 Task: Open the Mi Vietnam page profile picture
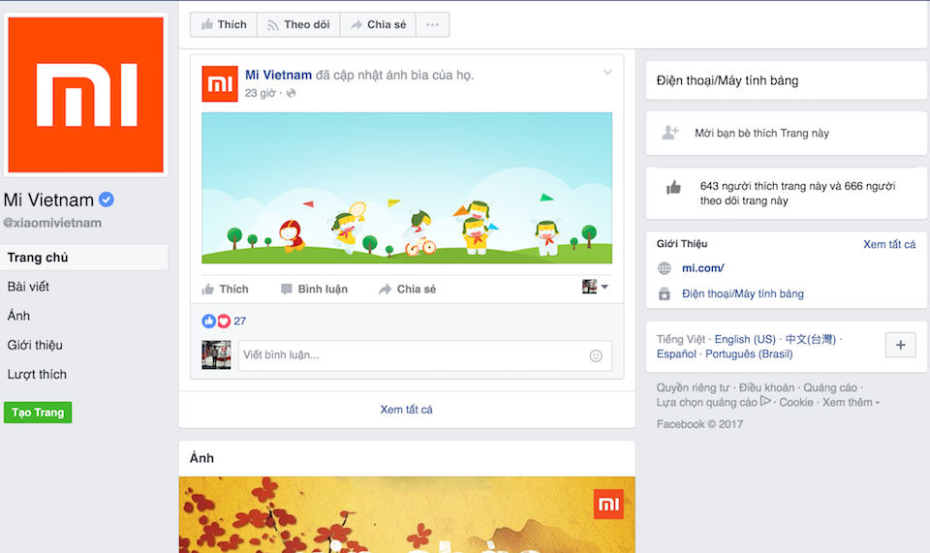click(86, 95)
